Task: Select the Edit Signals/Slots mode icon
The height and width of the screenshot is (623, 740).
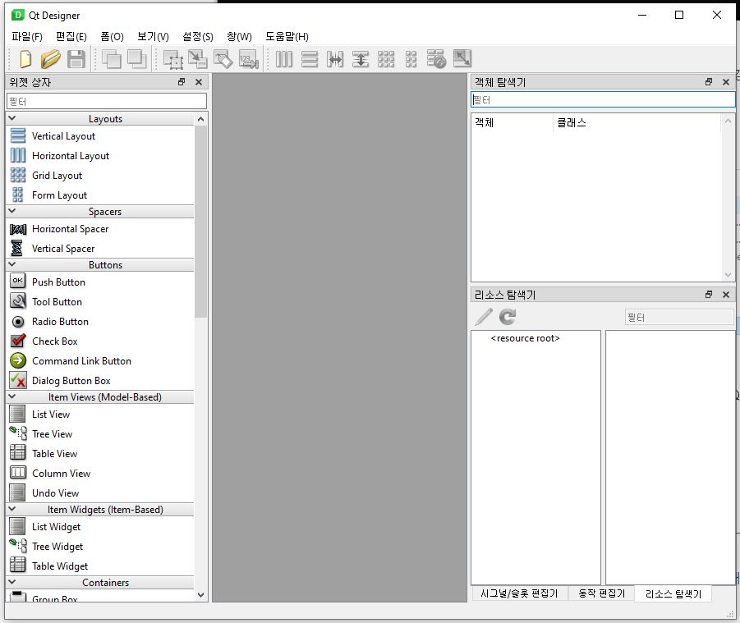Action: (x=198, y=59)
